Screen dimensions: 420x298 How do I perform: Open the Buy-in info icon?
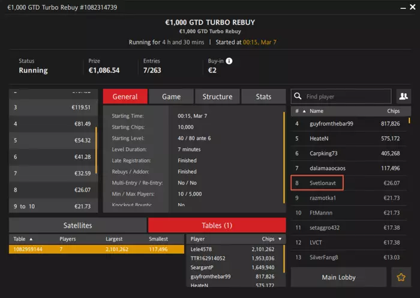(229, 61)
